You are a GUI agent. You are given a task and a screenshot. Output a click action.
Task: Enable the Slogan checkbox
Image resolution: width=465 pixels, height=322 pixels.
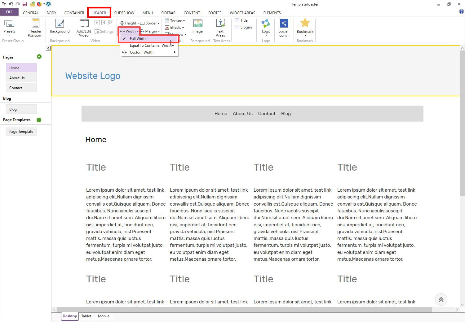[237, 27]
